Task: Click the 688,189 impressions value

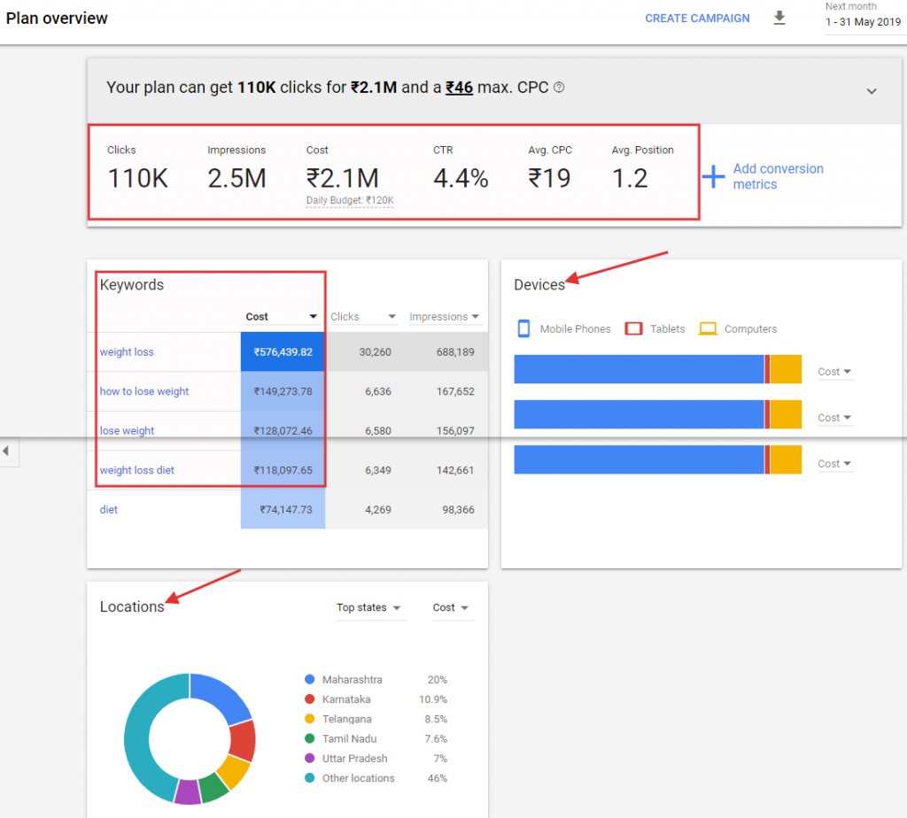Action: click(x=455, y=352)
